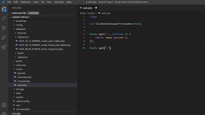Open the Selection menu
The width and height of the screenshot is (205, 115).
(x=26, y=2)
